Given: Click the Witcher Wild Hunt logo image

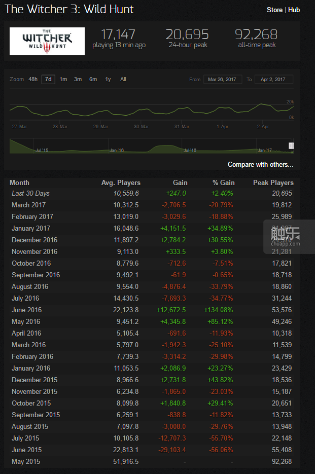Looking at the screenshot, I should coord(47,42).
